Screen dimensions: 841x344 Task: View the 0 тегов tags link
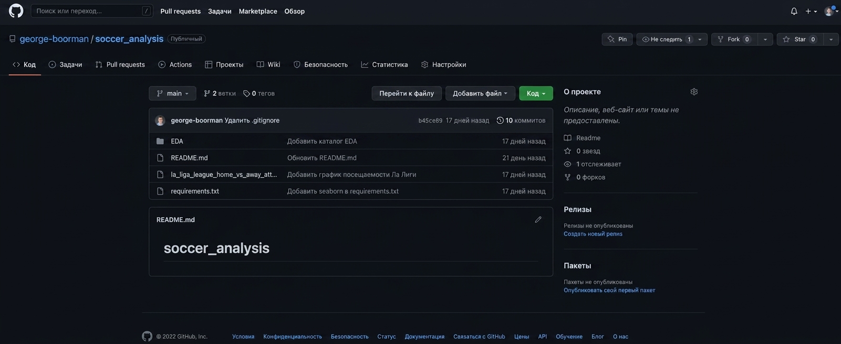[259, 93]
